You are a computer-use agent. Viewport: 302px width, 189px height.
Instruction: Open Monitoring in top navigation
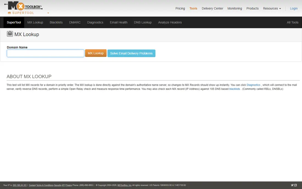[x=234, y=9]
